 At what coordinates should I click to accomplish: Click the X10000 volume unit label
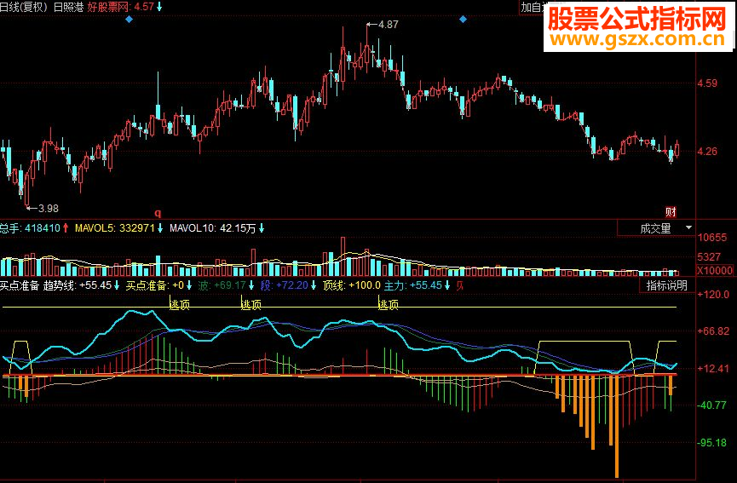click(x=715, y=271)
